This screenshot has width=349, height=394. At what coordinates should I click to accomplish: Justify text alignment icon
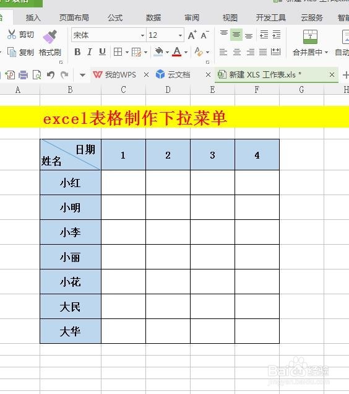263,52
